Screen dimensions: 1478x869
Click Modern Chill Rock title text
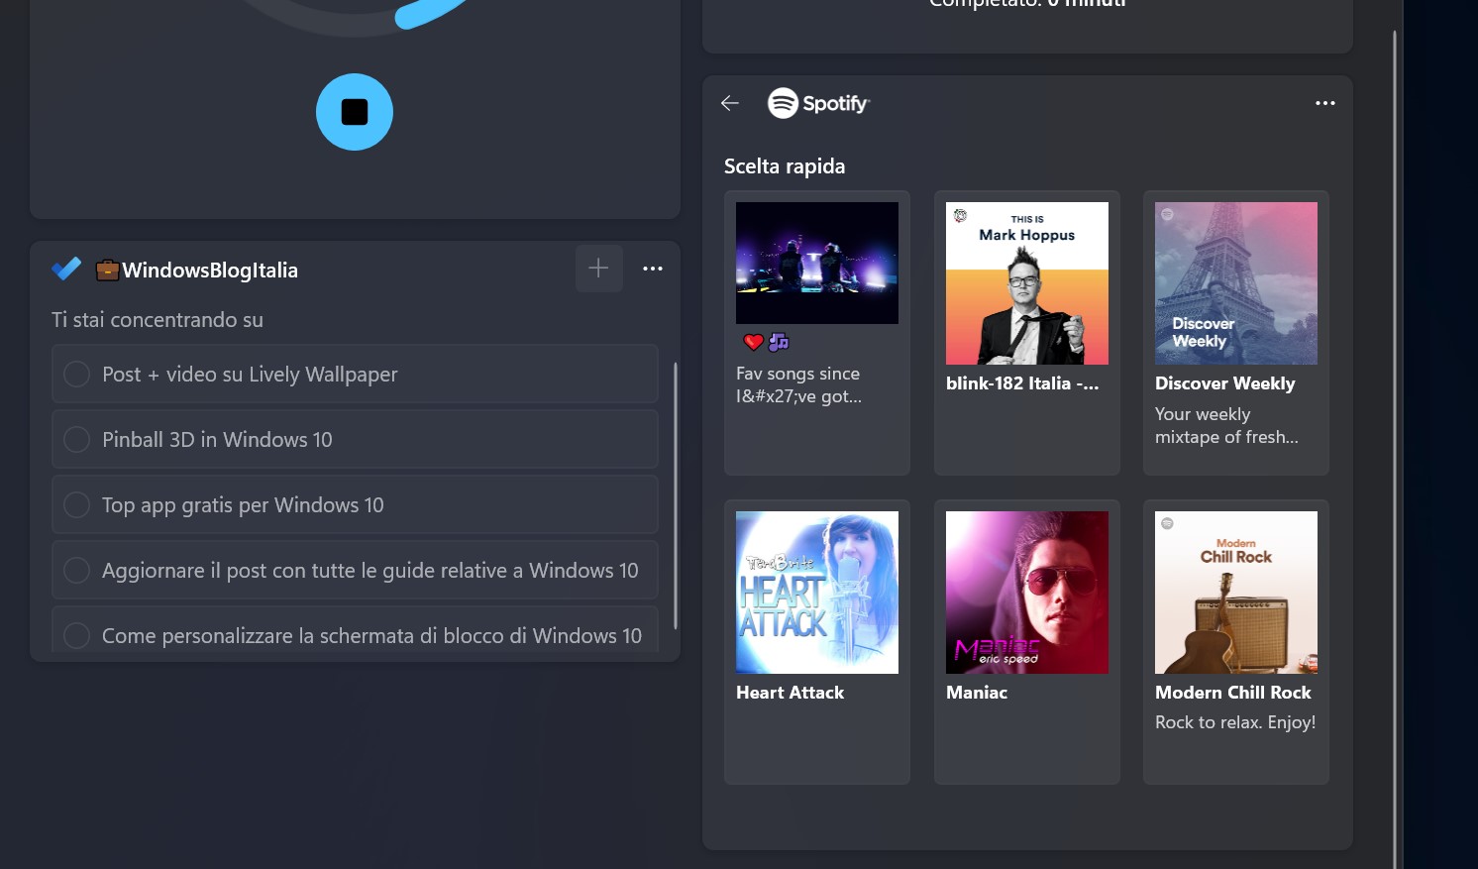click(x=1233, y=693)
